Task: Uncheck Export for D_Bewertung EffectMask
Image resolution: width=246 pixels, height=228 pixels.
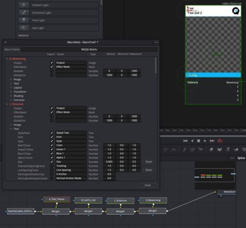Action: coord(52,67)
